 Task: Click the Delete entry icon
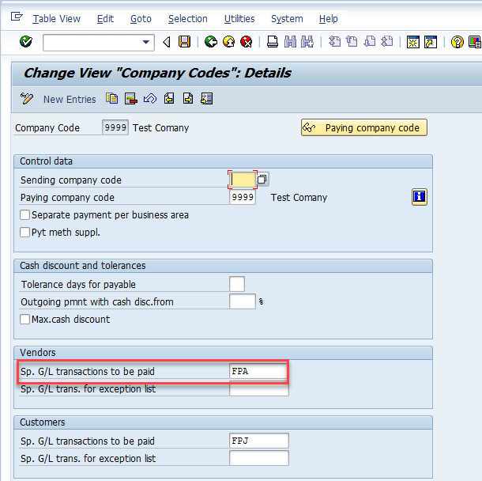coord(131,98)
